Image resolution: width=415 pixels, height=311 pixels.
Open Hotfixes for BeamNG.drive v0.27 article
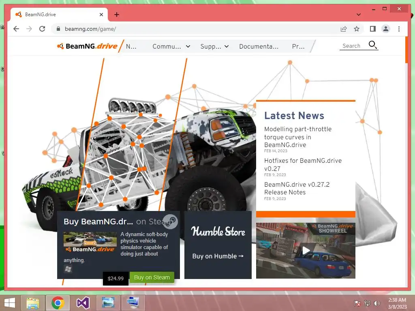click(303, 164)
